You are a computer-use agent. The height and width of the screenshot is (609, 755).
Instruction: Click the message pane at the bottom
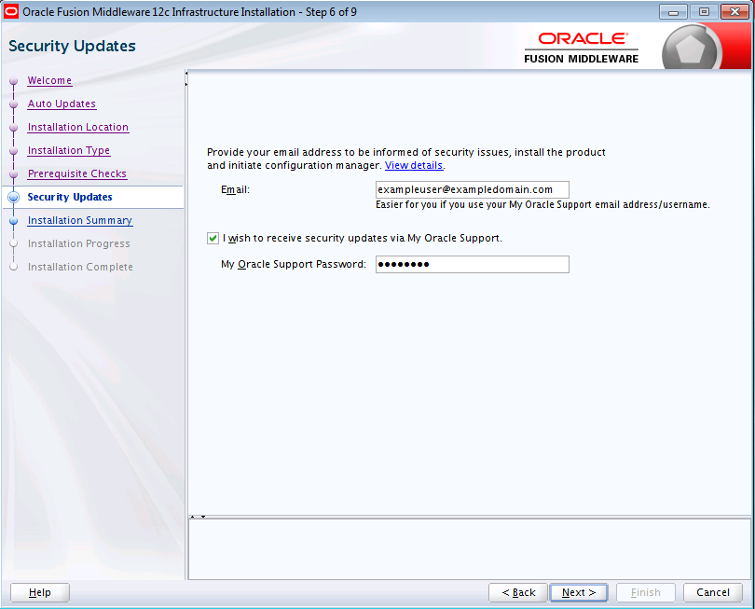(470, 549)
